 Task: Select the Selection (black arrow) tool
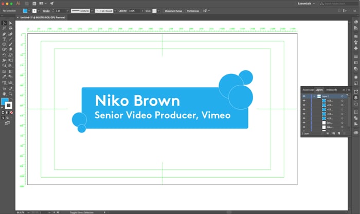point(4,23)
